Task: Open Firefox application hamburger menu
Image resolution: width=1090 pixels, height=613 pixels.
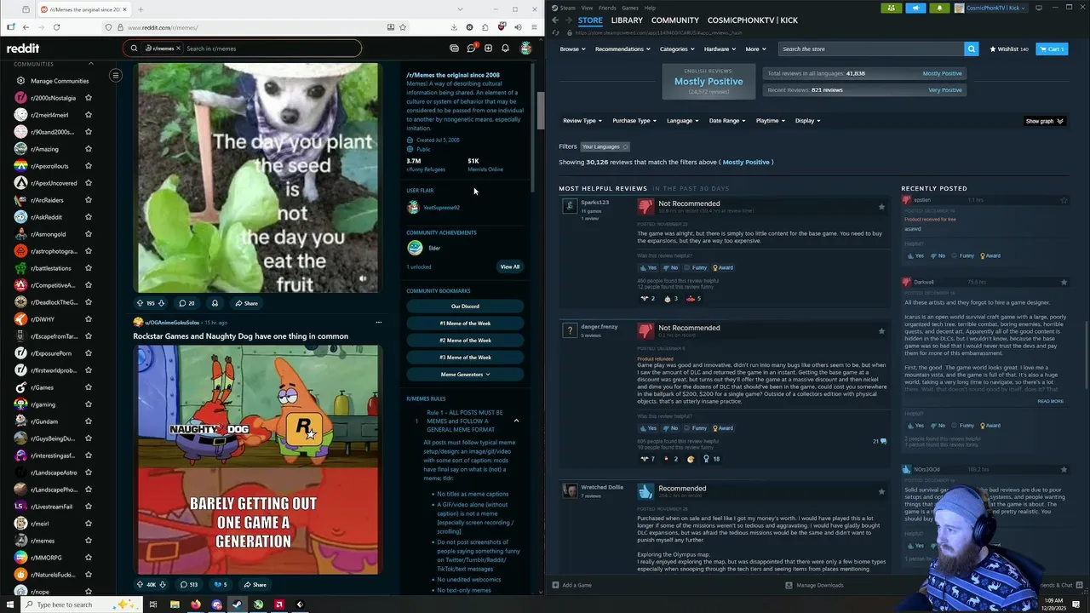Action: tap(534, 27)
